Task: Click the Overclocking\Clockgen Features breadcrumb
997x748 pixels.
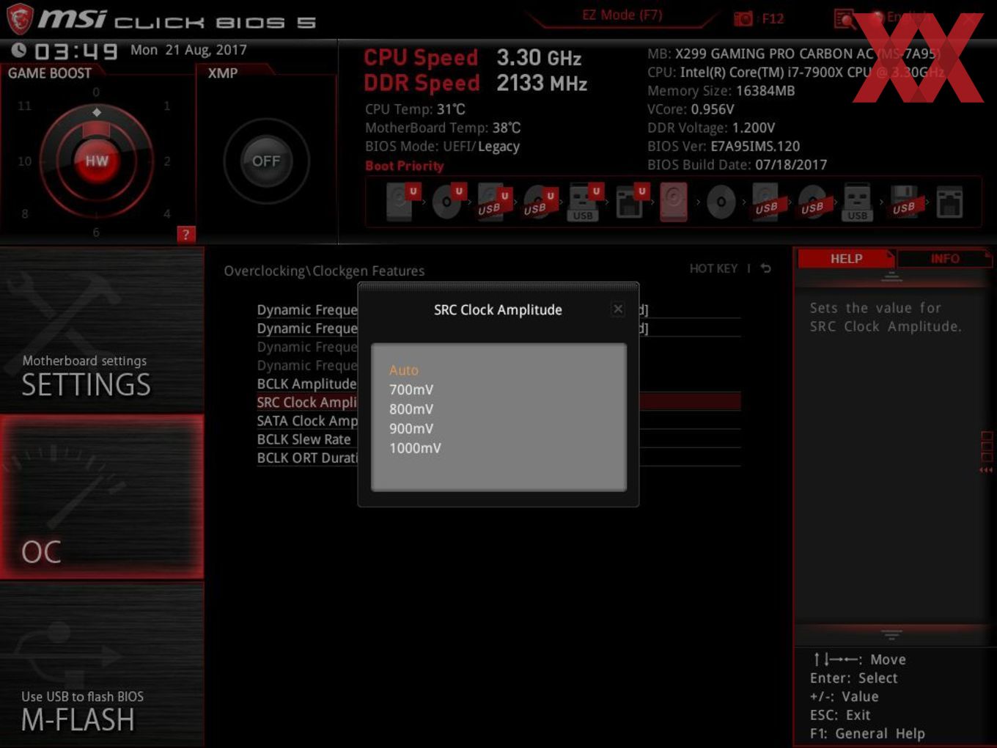Action: (324, 271)
